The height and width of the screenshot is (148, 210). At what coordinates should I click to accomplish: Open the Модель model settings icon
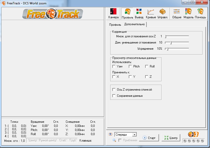[x=188, y=13]
